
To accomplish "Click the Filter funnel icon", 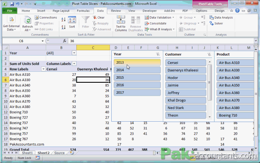I will [x=86, y=20].
